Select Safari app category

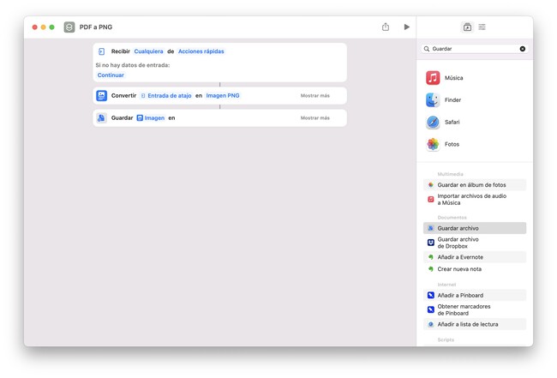(x=452, y=123)
